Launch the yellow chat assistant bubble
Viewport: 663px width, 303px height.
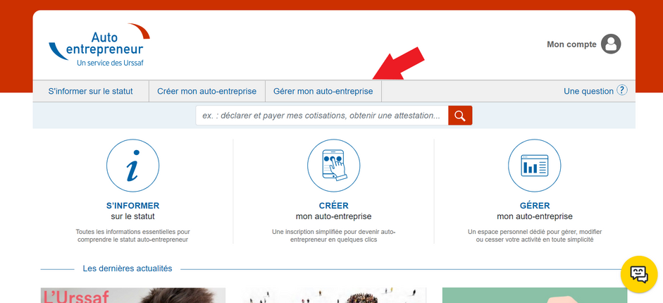pyautogui.click(x=639, y=274)
